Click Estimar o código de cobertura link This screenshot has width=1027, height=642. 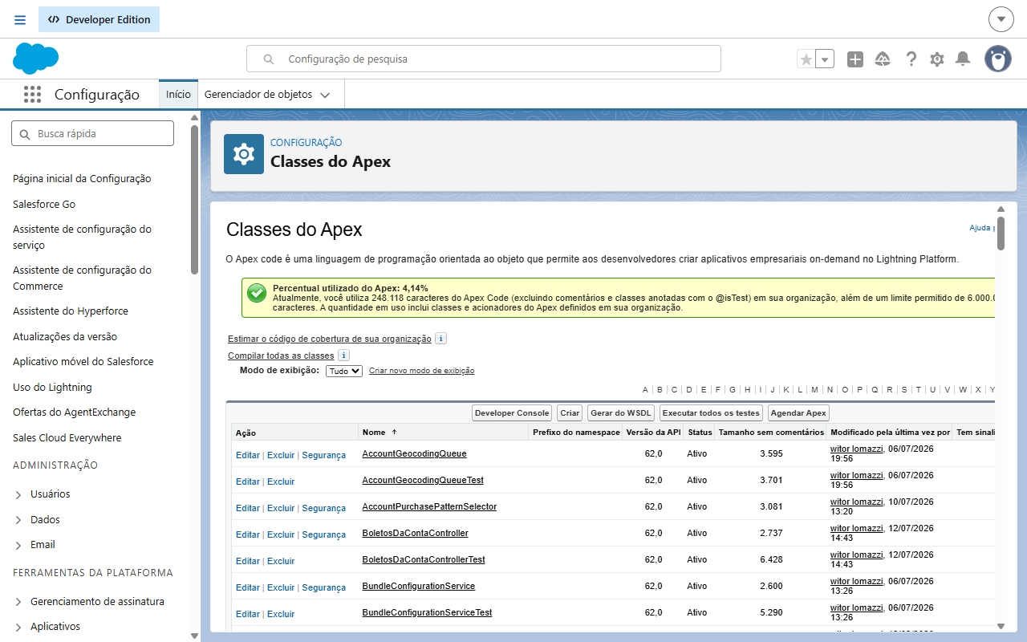click(x=330, y=339)
